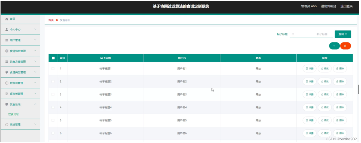Click the icon beside 食谱类型管理

7,72
